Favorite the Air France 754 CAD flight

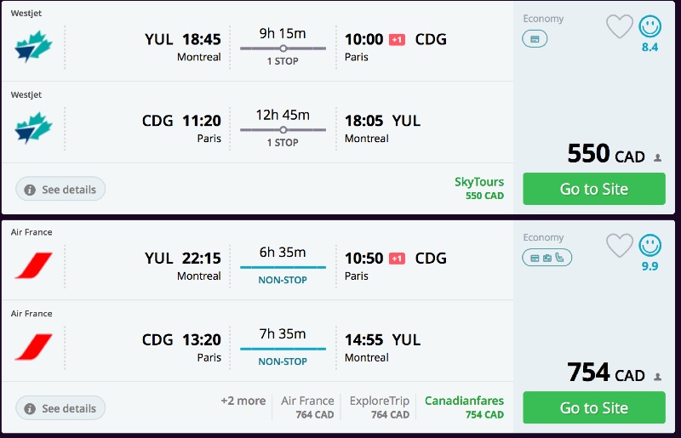point(619,246)
